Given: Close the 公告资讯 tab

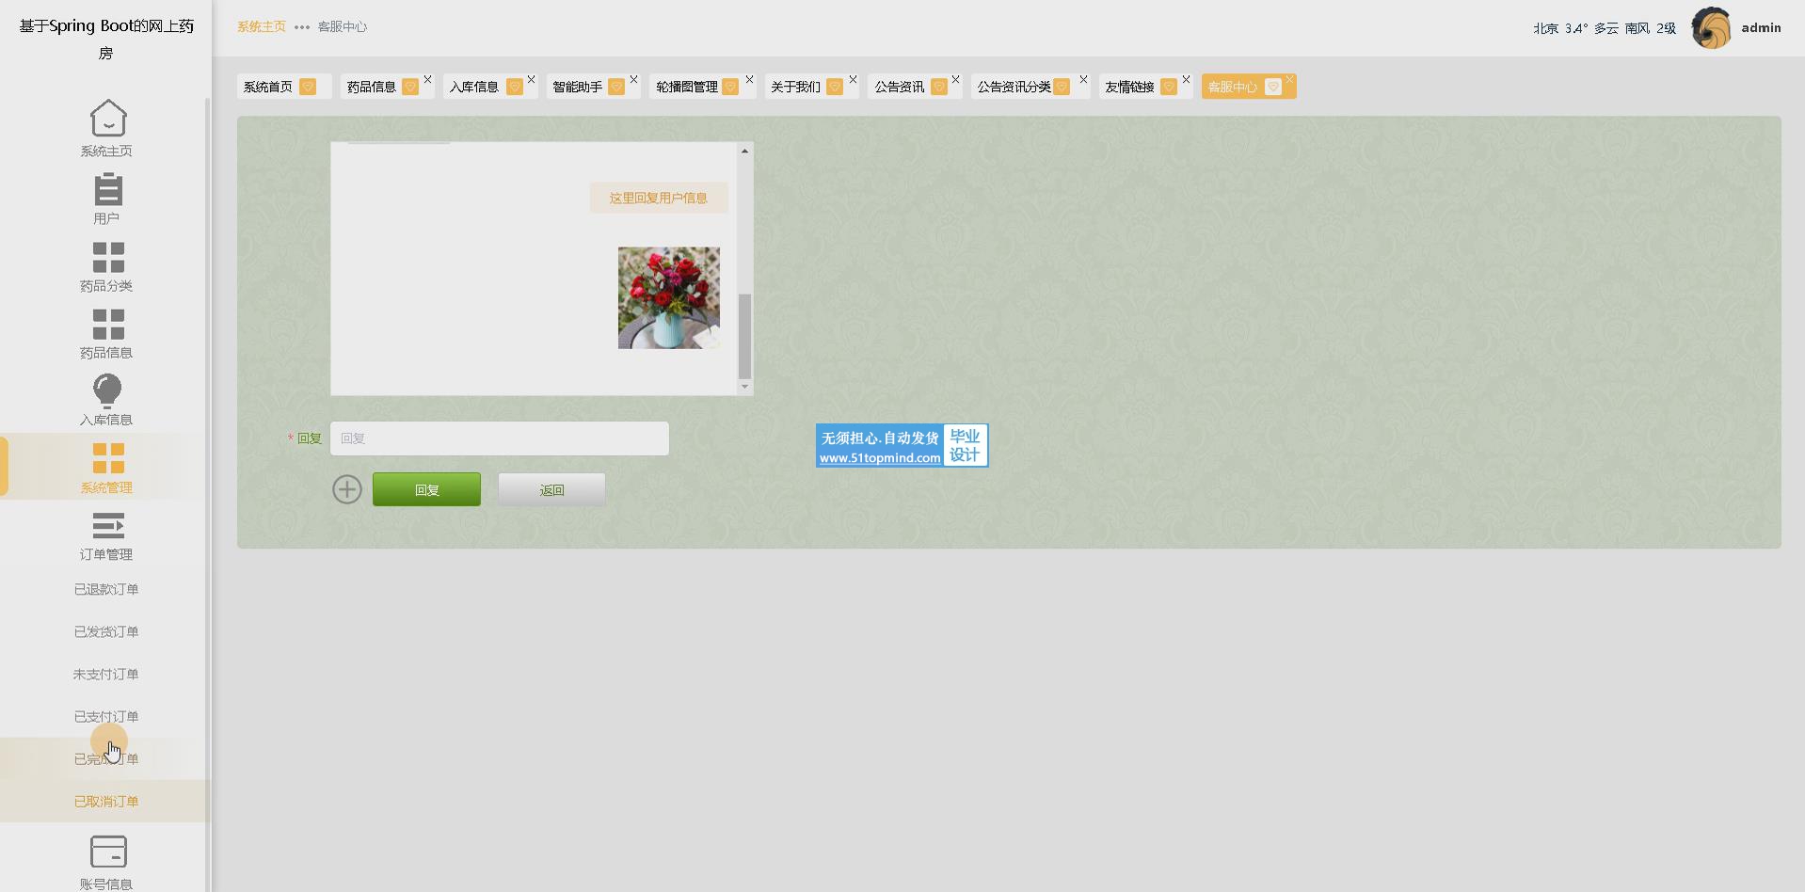Looking at the screenshot, I should (955, 79).
